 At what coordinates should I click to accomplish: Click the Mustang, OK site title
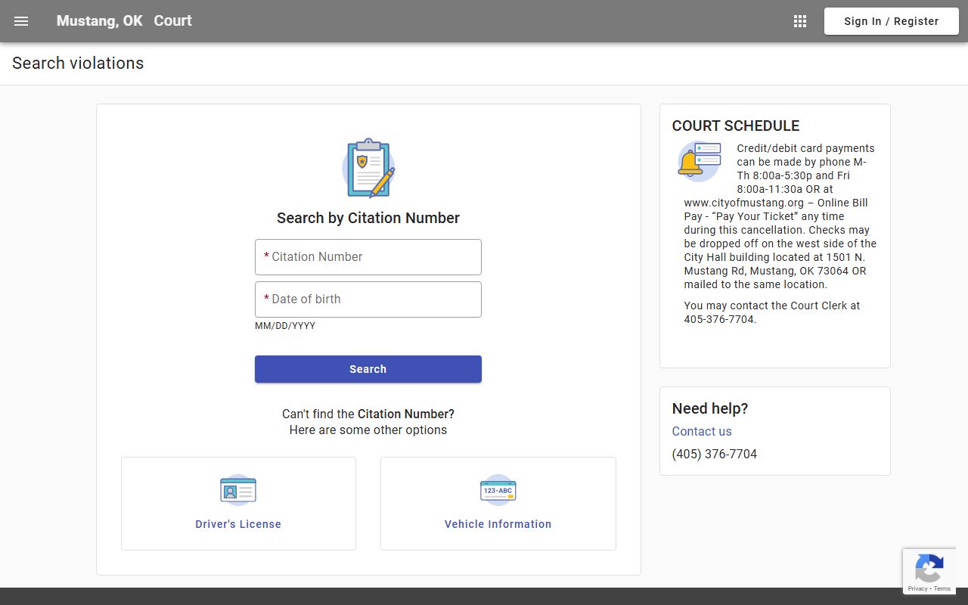coord(99,21)
